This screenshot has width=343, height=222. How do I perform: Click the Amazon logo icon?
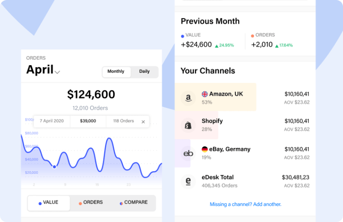tap(188, 98)
